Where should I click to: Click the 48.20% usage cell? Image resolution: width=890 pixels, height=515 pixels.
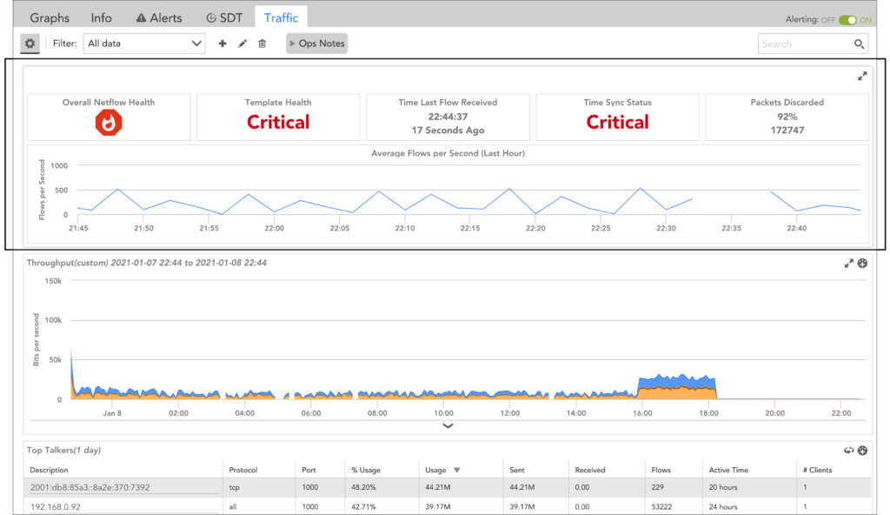pos(363,488)
